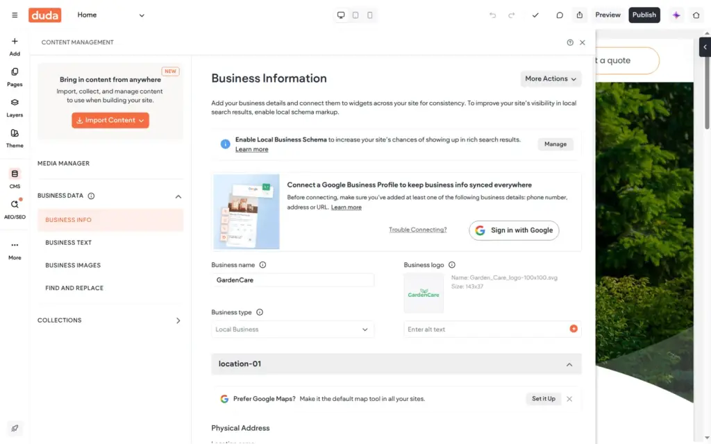Click the share/export icon
711x444 pixels.
coord(580,15)
